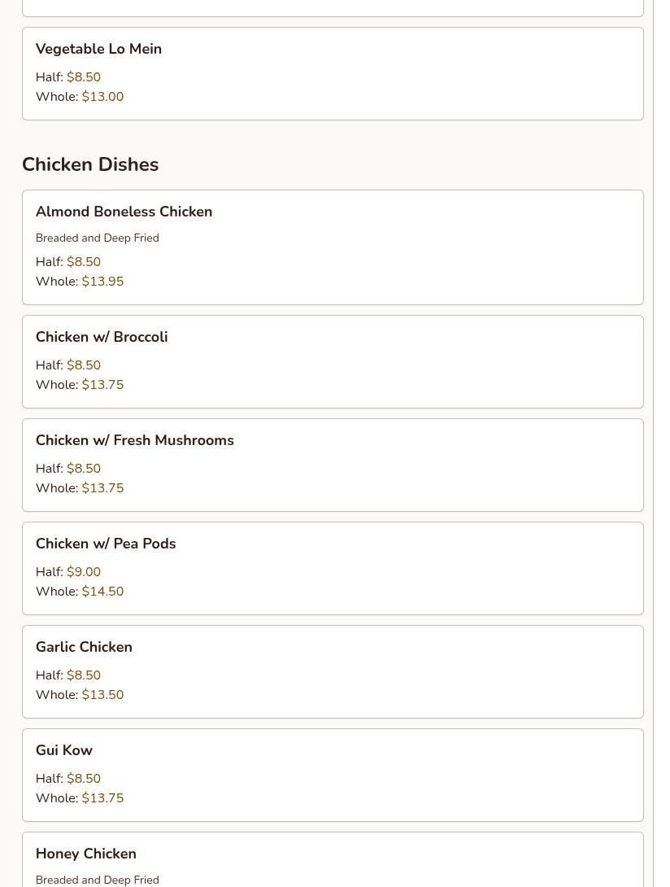Click Chicken w/ Fresh Mushrooms Half price $8.50
The height and width of the screenshot is (887, 670).
pyautogui.click(x=84, y=469)
